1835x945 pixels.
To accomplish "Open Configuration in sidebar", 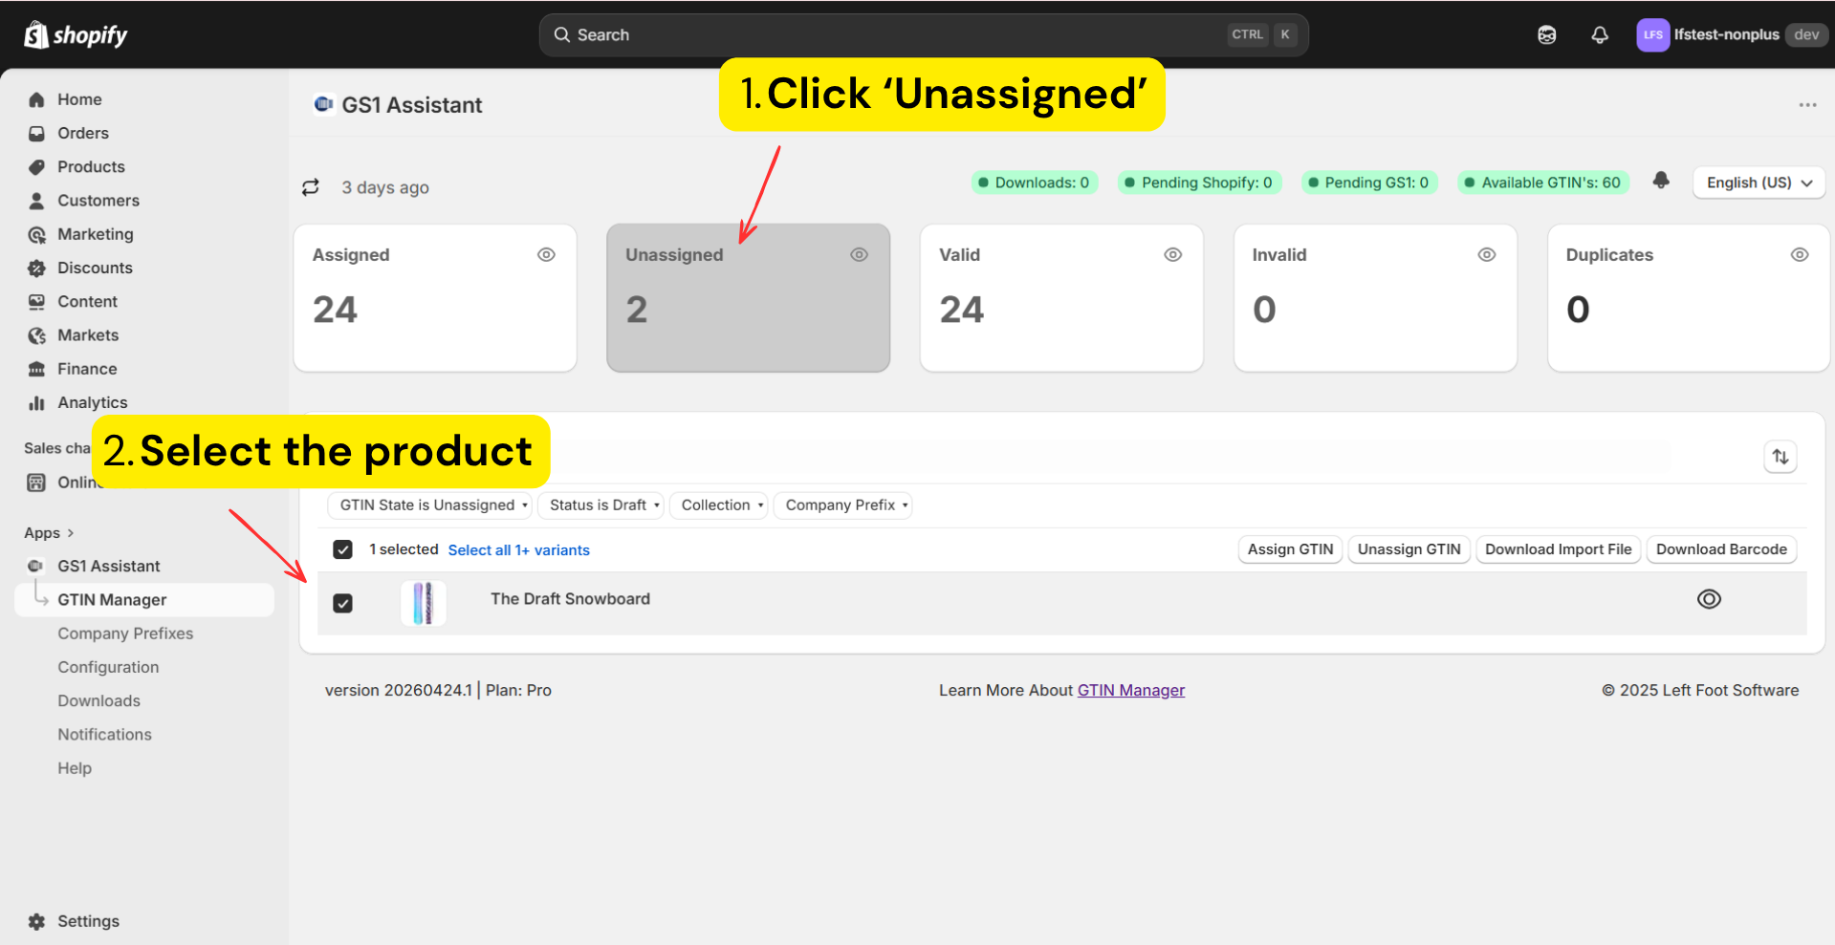I will (108, 668).
